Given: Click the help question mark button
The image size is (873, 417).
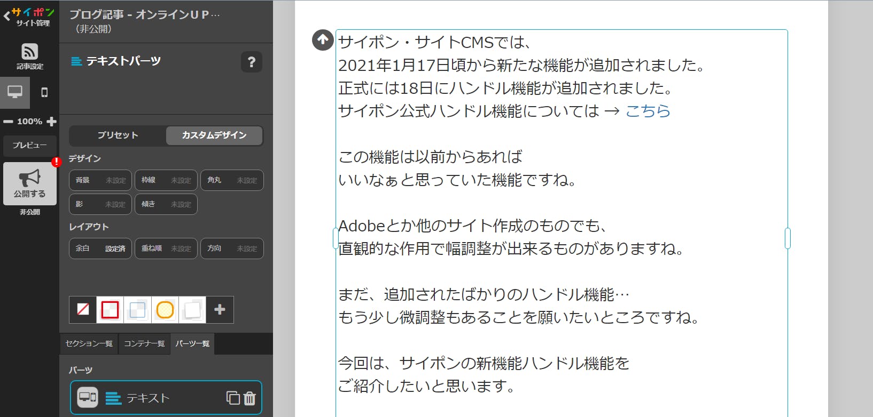Looking at the screenshot, I should click(x=251, y=62).
